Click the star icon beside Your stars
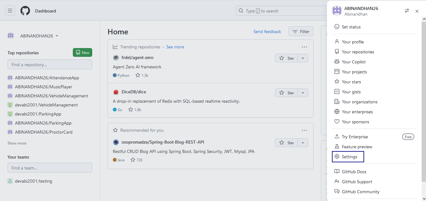 (337, 81)
